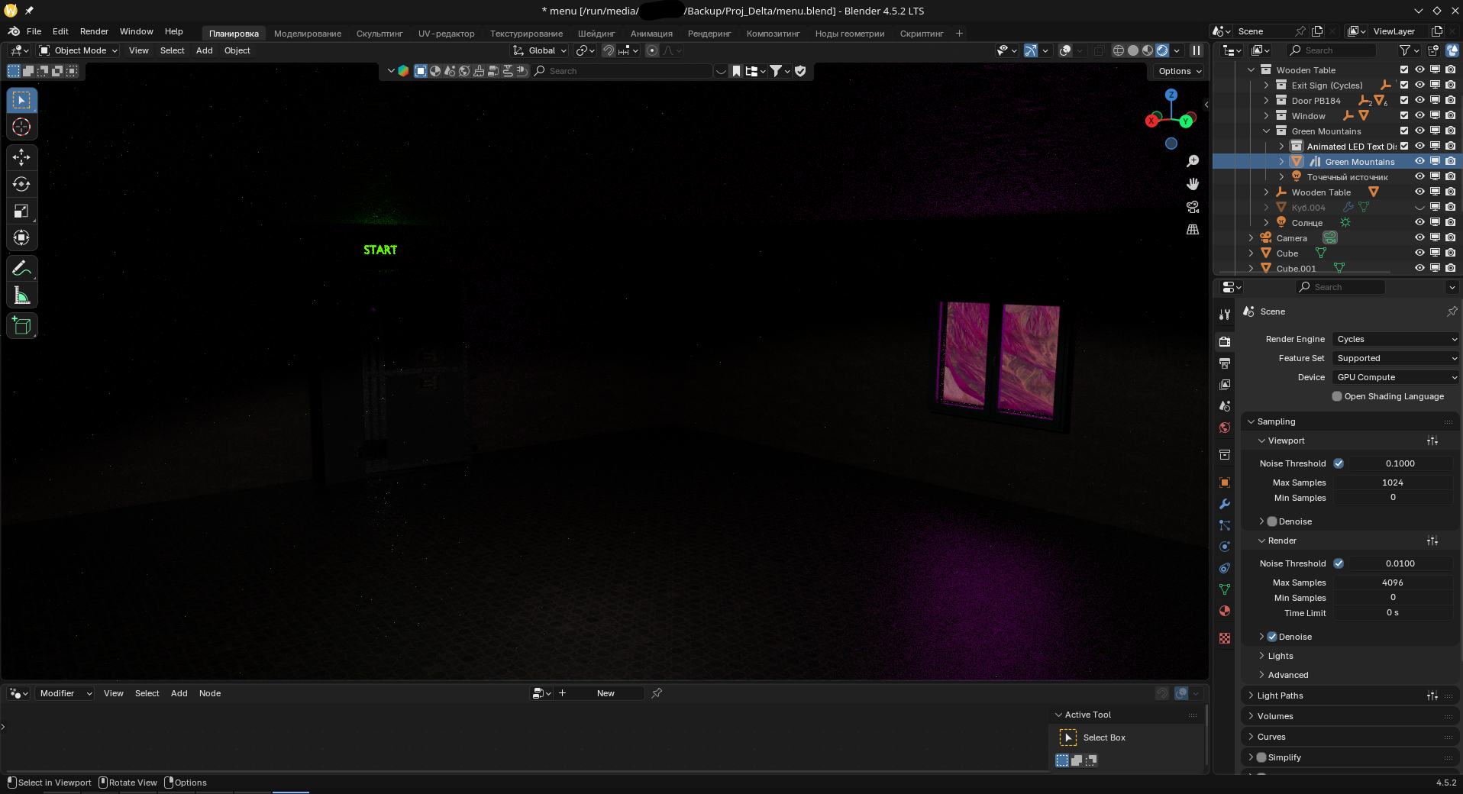Select the Move tool in the toolbar
1463x794 pixels.
(21, 157)
